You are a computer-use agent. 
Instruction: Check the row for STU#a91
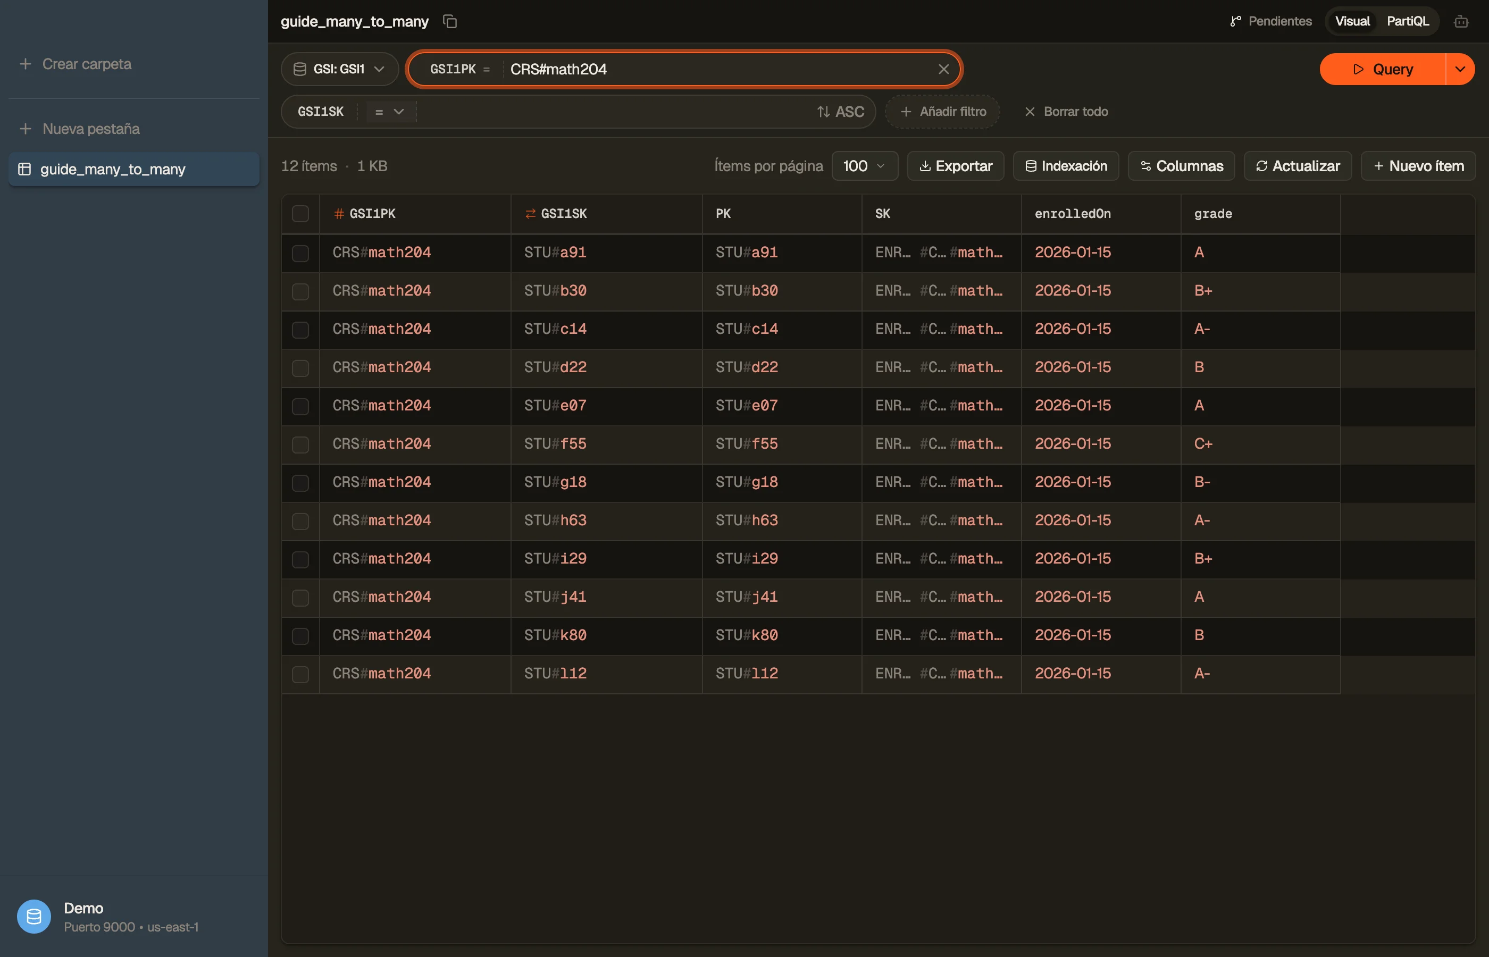pos(300,253)
